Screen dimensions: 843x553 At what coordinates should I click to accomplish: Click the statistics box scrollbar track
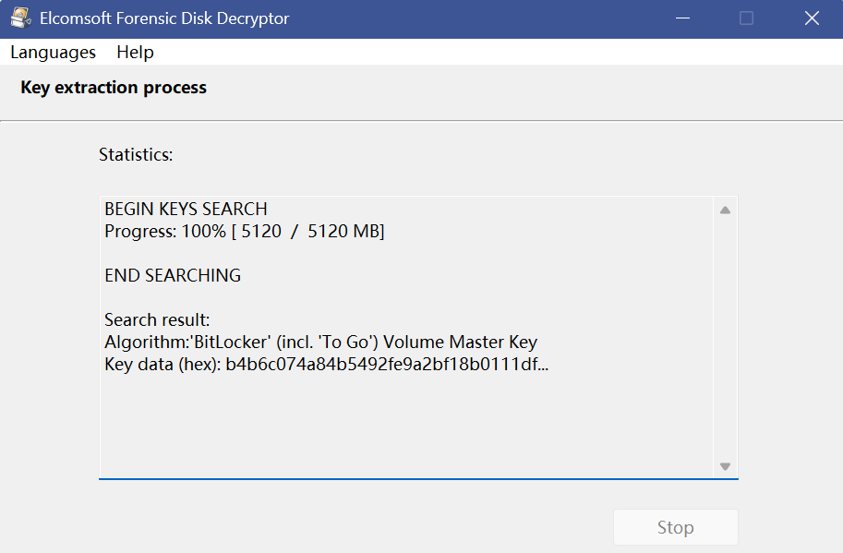[x=725, y=337]
